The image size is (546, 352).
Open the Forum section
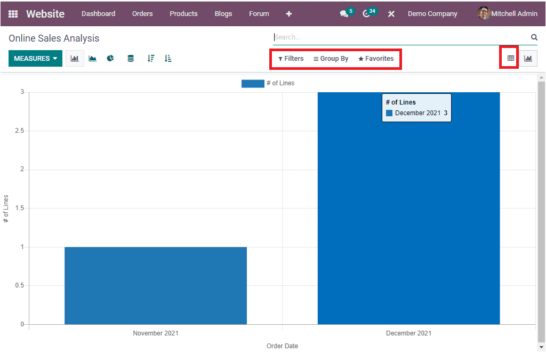(259, 13)
